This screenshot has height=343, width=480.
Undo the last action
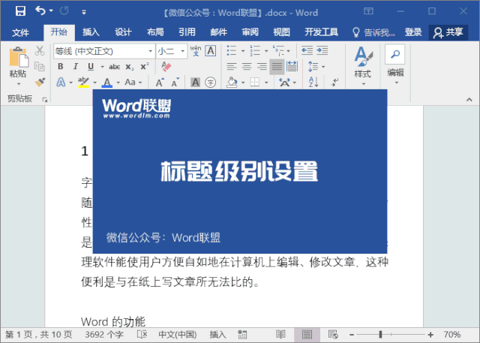[40, 11]
